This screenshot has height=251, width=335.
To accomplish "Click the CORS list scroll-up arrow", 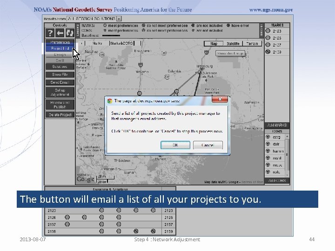I will point(287,136).
